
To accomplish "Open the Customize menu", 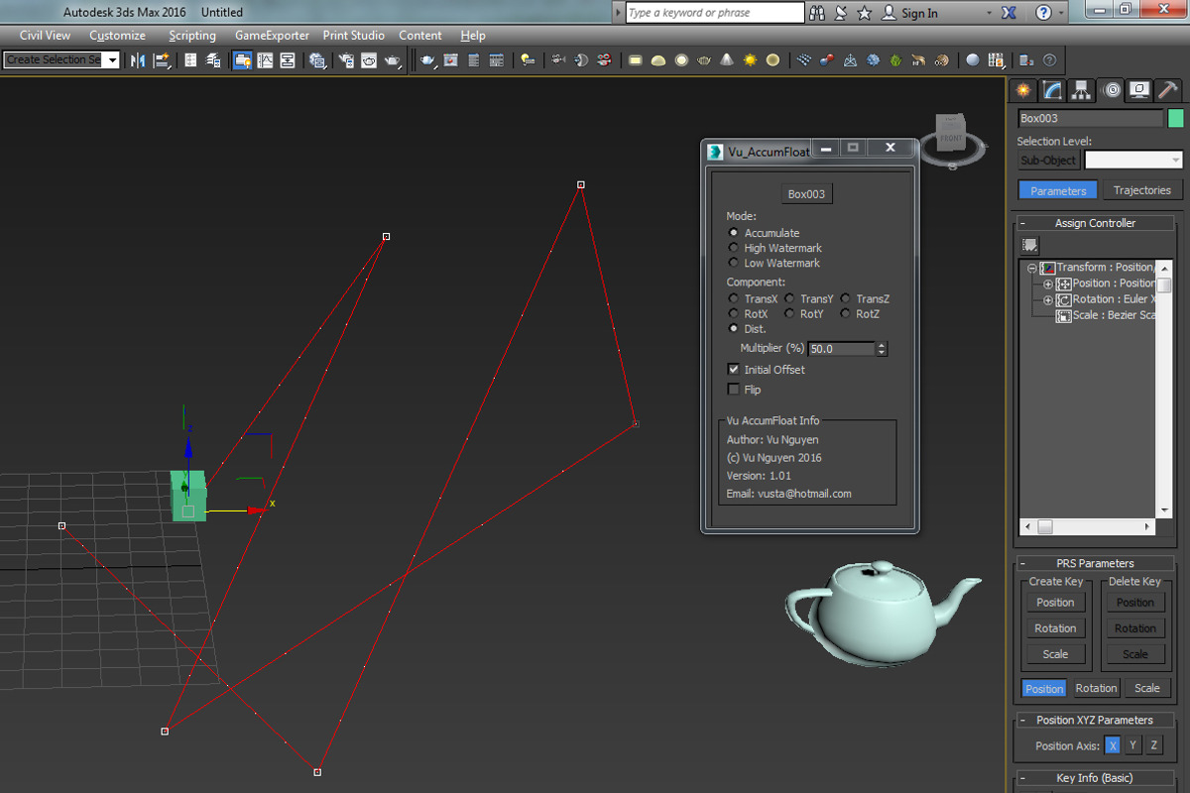I will pyautogui.click(x=117, y=35).
